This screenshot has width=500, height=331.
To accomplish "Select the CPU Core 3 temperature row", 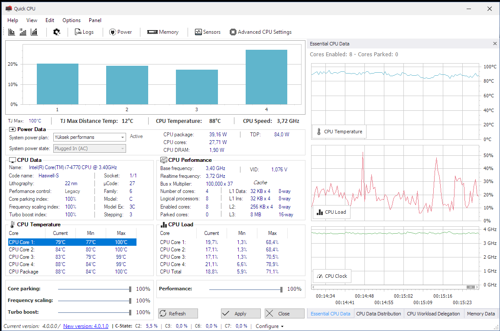I will [x=72, y=257].
